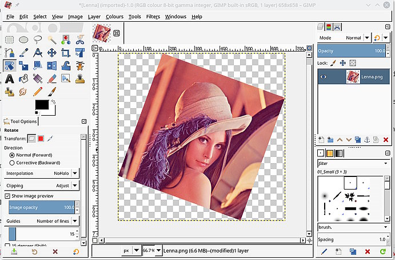Open the Clipping Adjust dropdown
This screenshot has width=395, height=260.
click(x=75, y=186)
